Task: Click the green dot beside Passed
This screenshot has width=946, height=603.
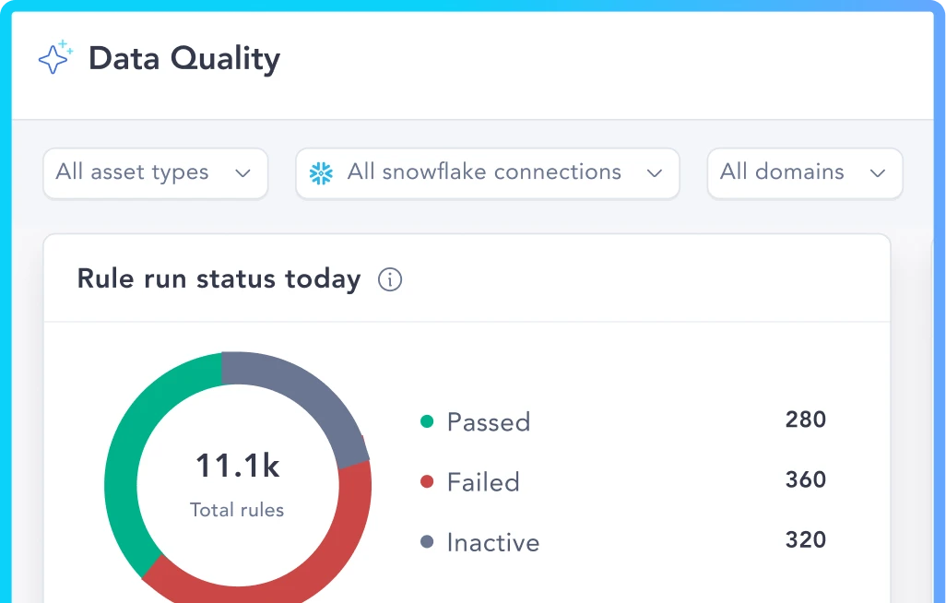Action: tap(427, 422)
